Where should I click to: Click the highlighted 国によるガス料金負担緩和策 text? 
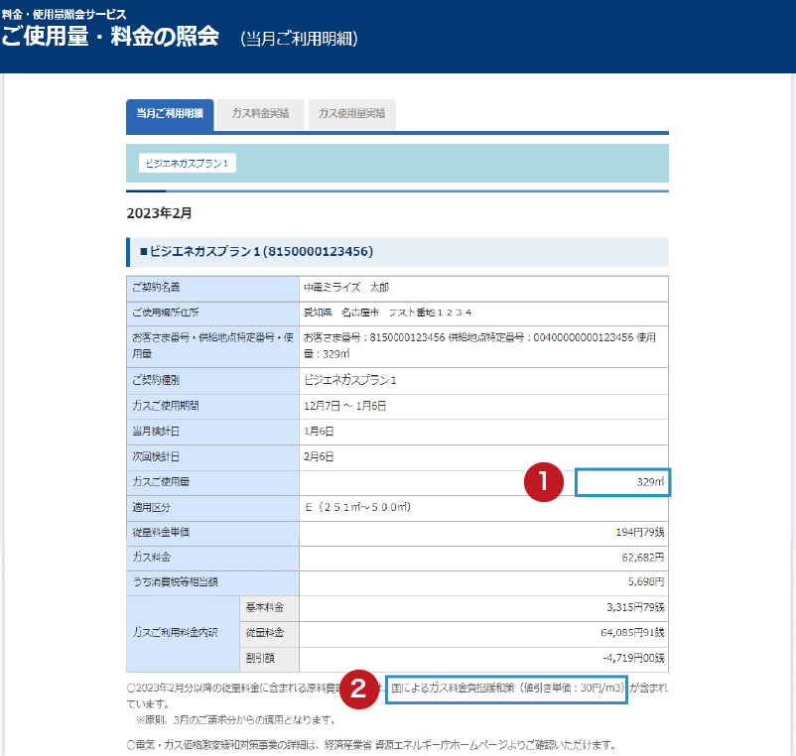(x=506, y=688)
